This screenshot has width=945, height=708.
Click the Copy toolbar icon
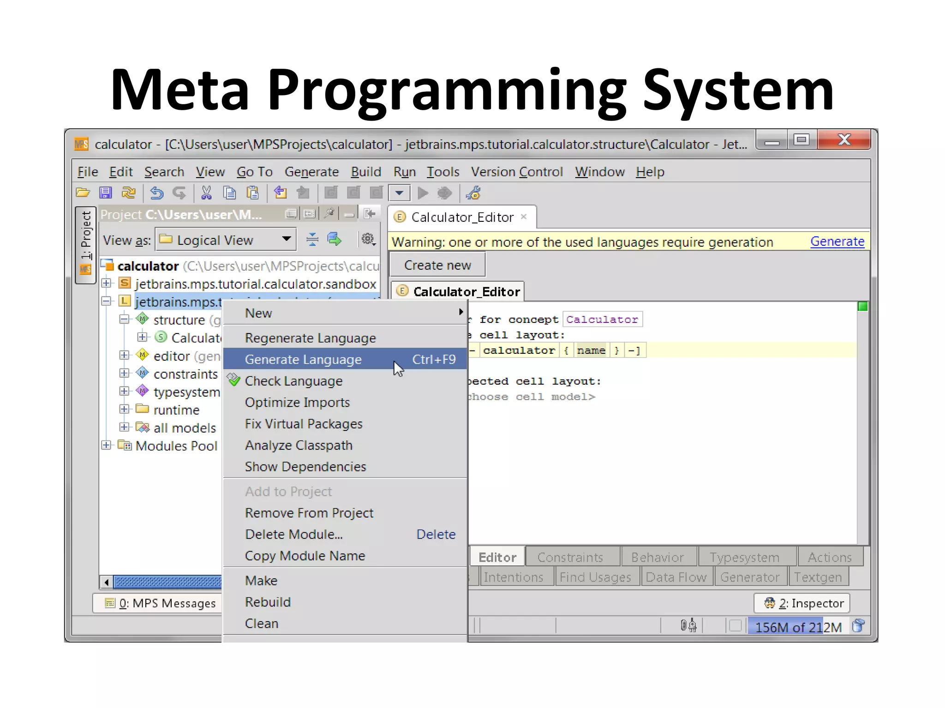pyautogui.click(x=229, y=193)
